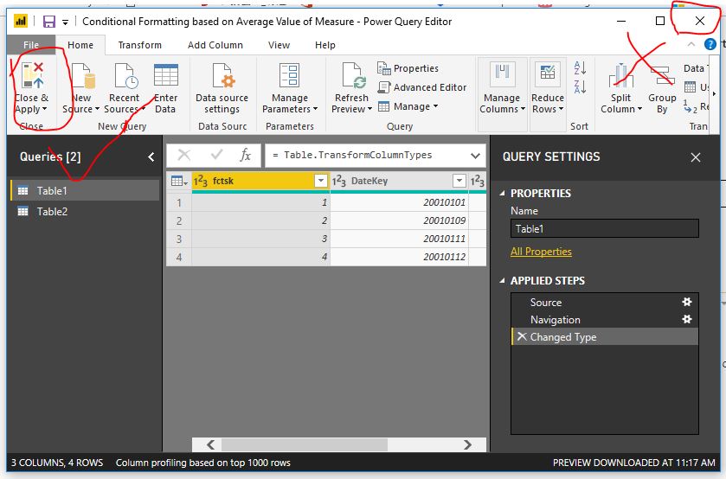Sort ascending A to Z
Image resolution: width=726 pixels, height=479 pixels.
[x=580, y=68]
